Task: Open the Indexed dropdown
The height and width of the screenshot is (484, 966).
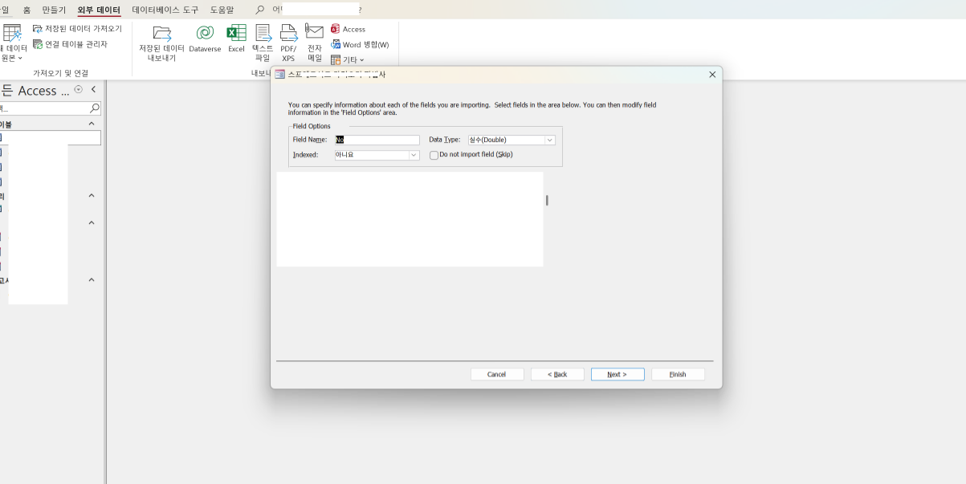Action: click(414, 155)
